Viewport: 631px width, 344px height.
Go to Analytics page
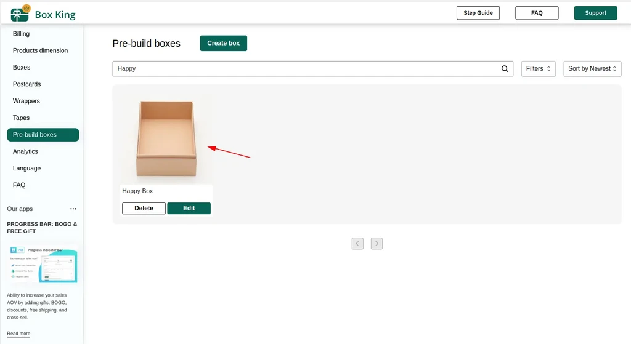[25, 151]
